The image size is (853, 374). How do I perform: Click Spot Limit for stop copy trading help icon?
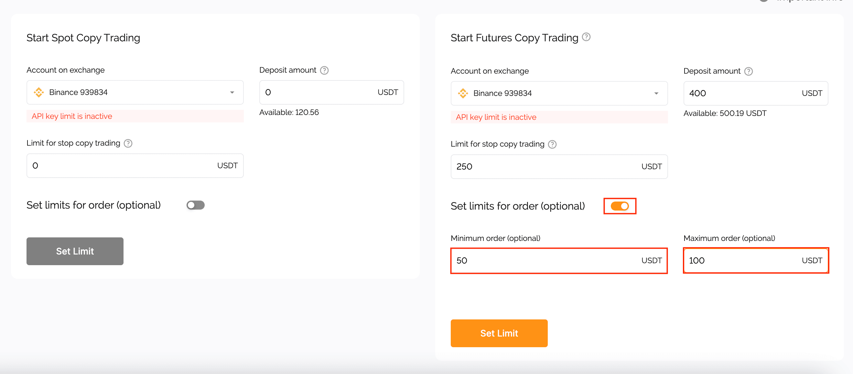pyautogui.click(x=128, y=143)
